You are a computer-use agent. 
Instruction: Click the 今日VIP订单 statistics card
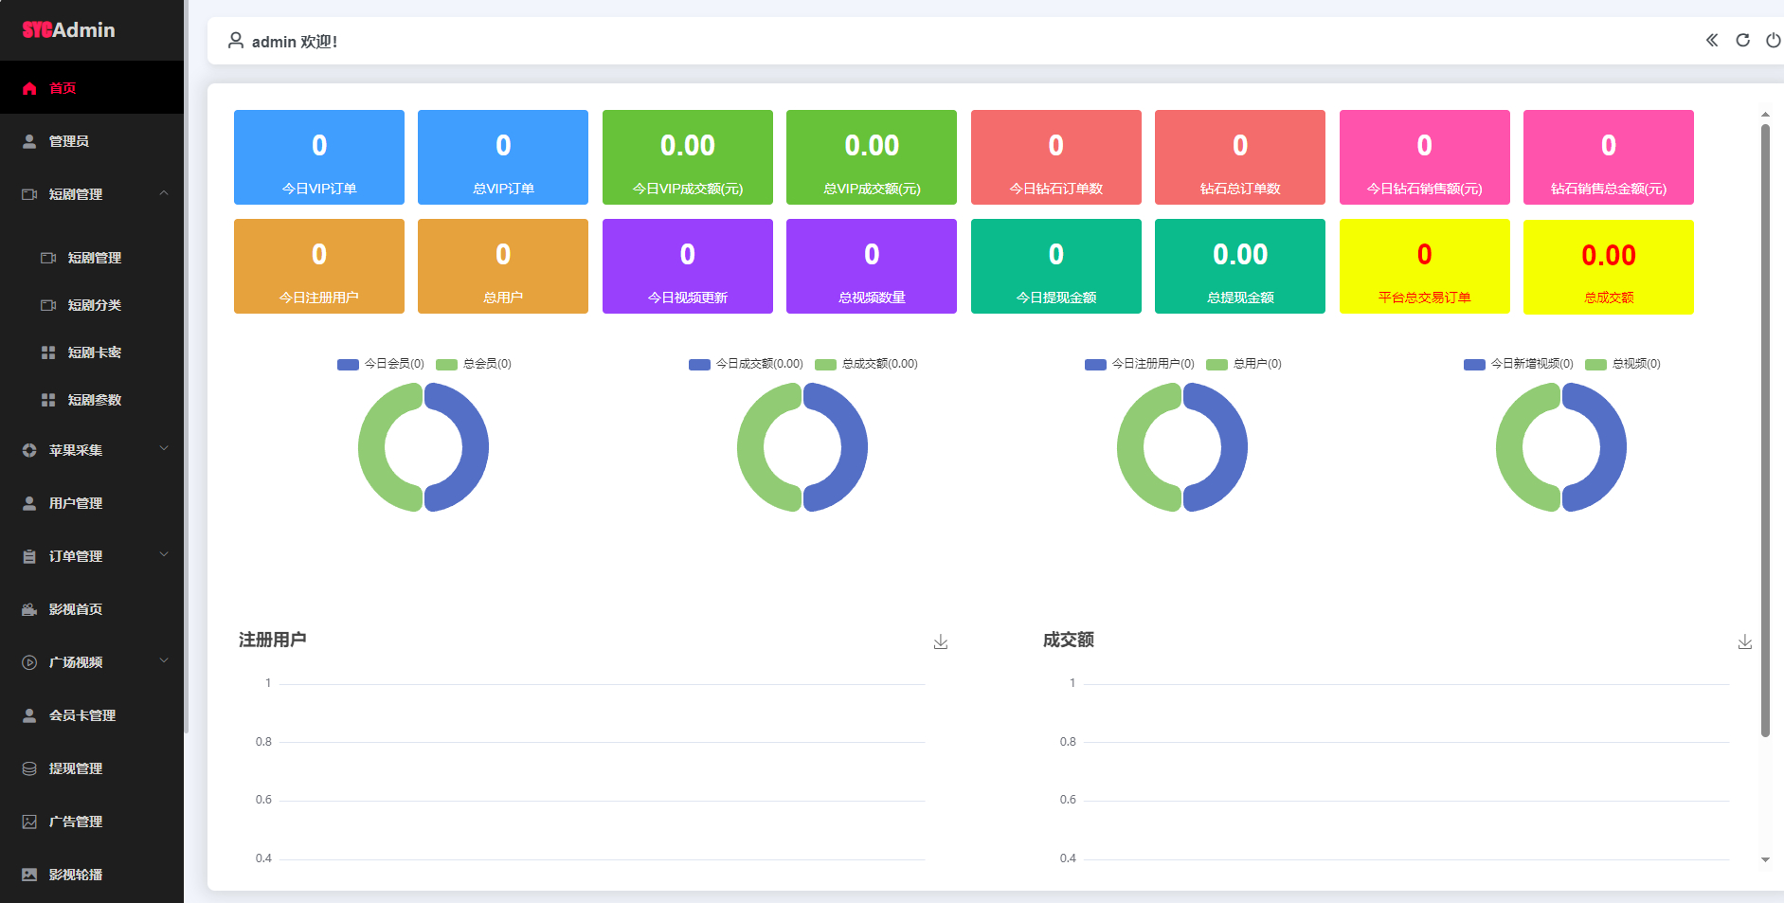pos(319,157)
